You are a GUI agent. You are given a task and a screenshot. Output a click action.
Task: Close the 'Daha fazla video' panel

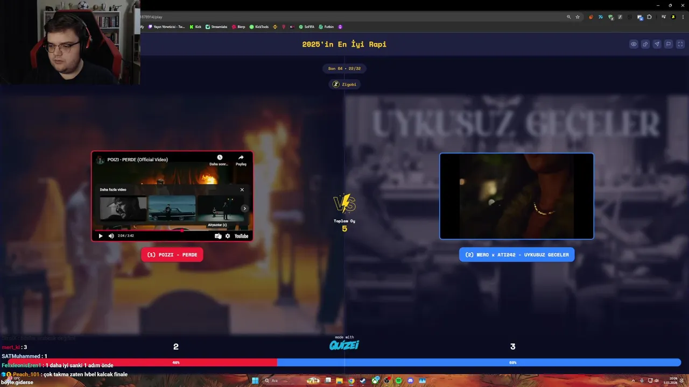point(242,190)
